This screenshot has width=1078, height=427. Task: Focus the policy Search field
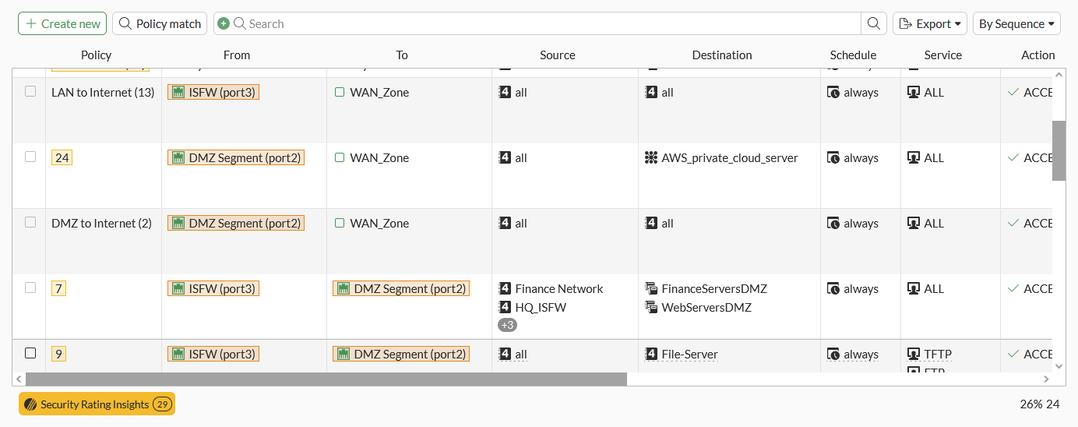pyautogui.click(x=545, y=24)
